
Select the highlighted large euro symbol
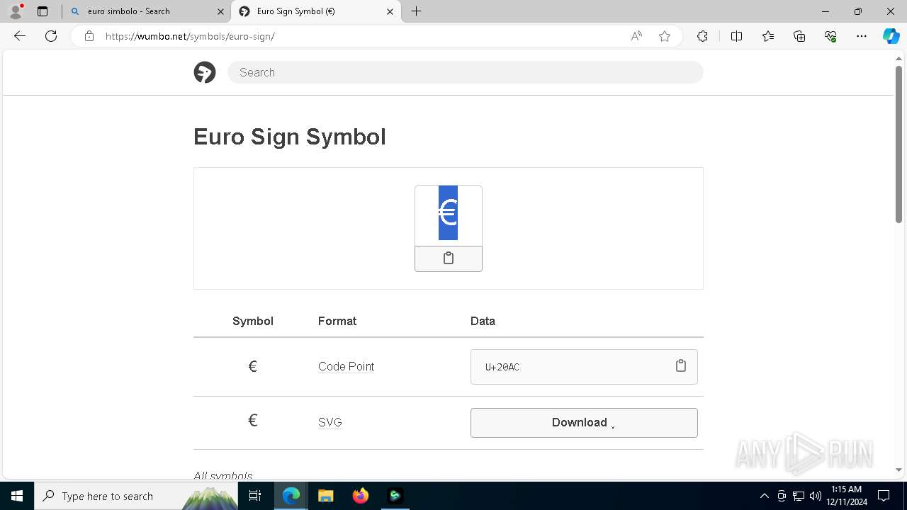(448, 212)
